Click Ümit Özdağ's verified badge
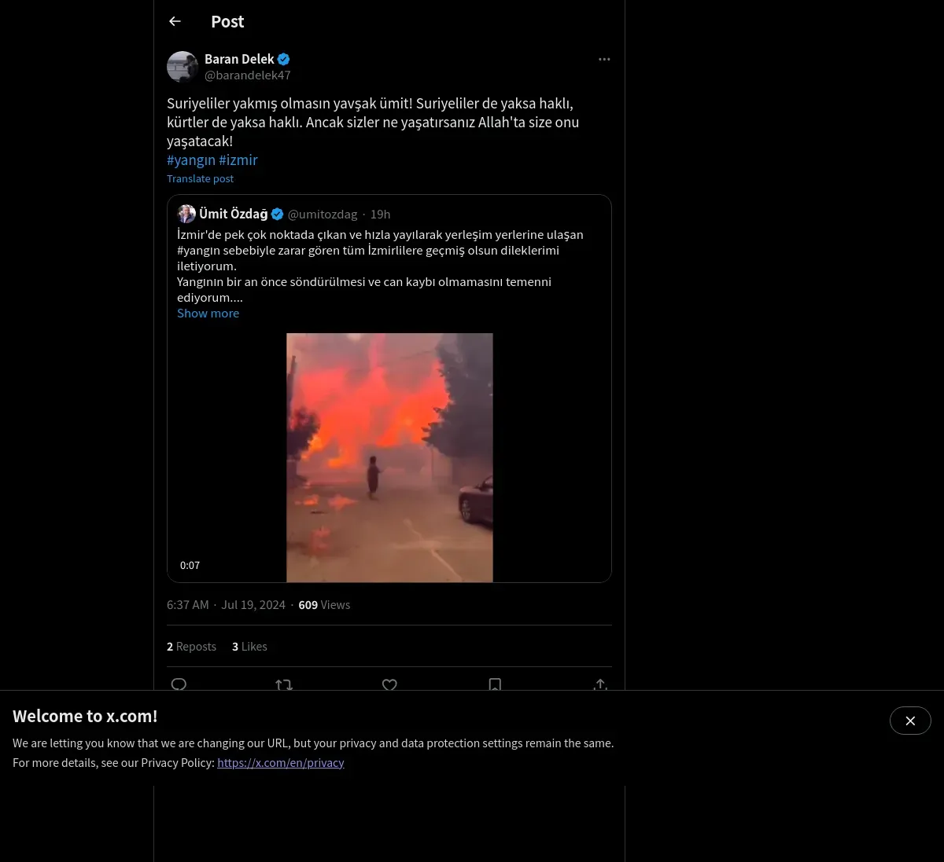The width and height of the screenshot is (944, 862). click(278, 214)
